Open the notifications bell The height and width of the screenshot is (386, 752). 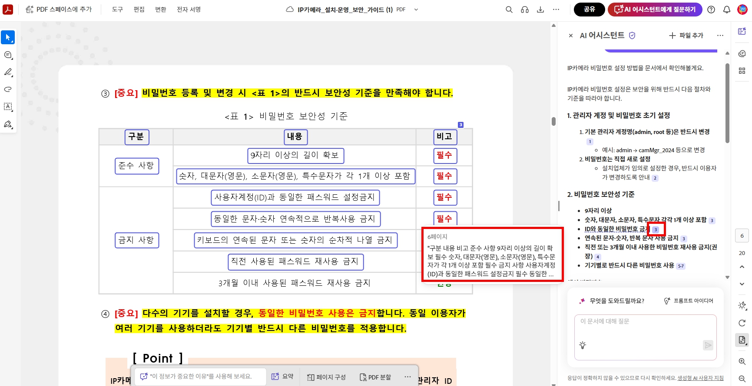(727, 10)
